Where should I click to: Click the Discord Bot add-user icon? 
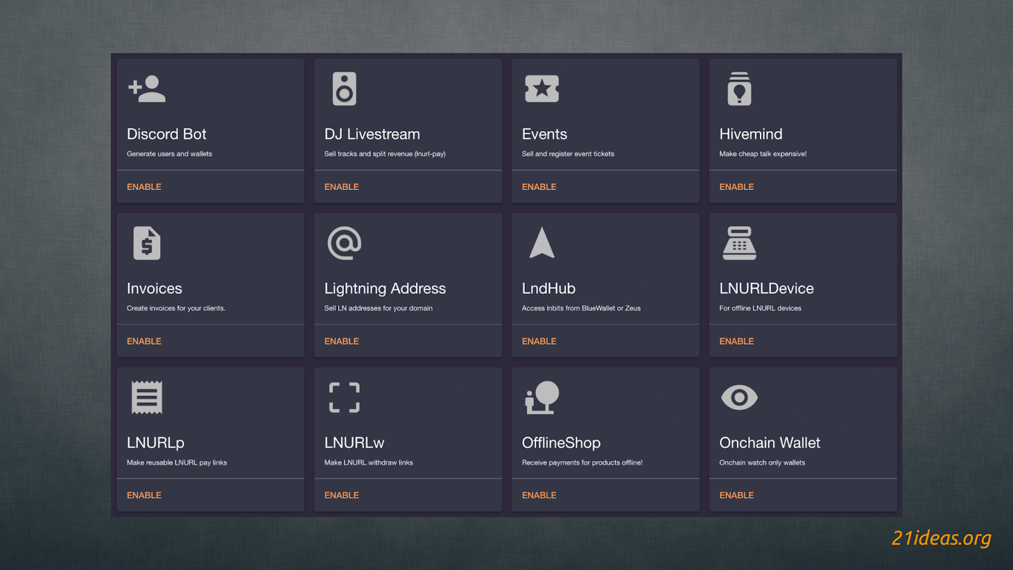click(147, 89)
